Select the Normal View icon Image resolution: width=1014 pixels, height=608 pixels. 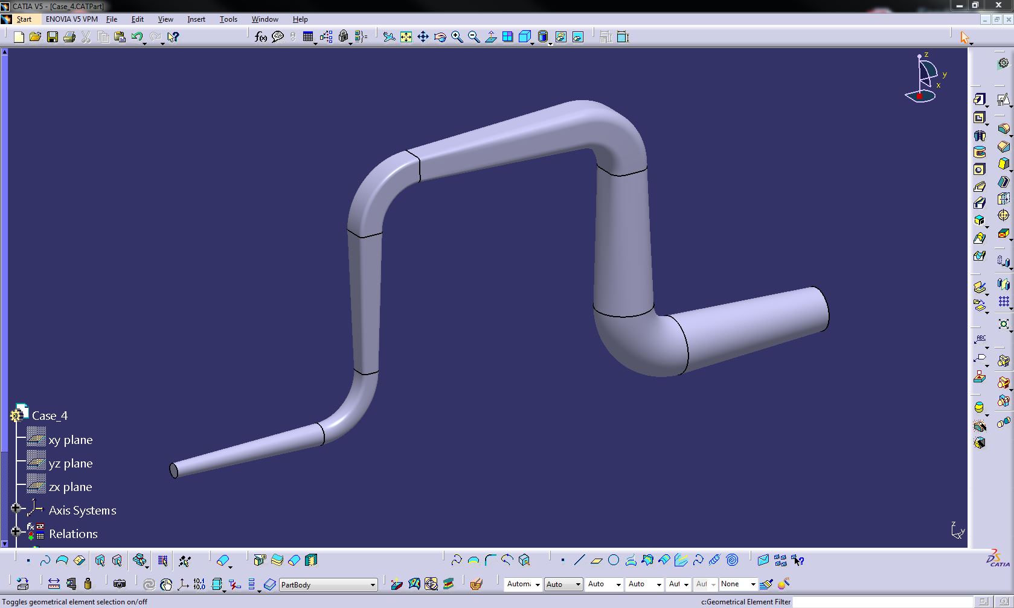tap(491, 37)
